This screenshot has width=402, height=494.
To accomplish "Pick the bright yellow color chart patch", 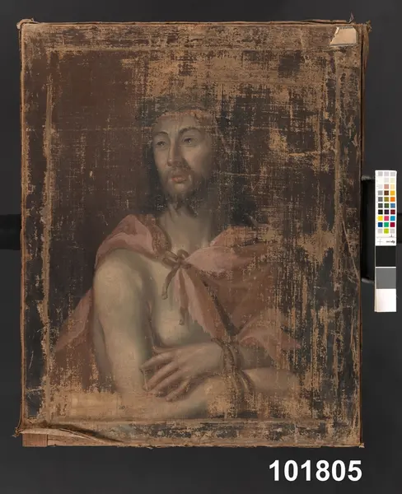I will (381, 218).
